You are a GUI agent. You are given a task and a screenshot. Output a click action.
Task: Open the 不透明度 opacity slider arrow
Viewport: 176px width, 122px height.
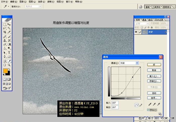(x=167, y=23)
